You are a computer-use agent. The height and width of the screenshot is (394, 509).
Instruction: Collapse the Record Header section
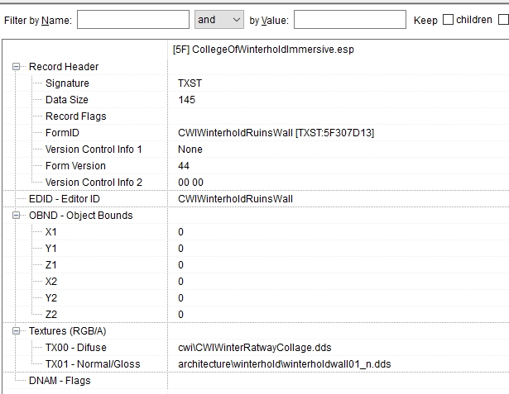tap(17, 67)
